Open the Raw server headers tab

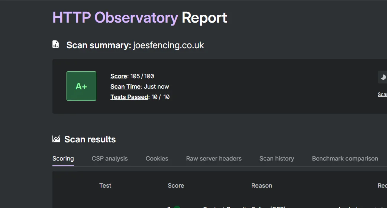click(x=214, y=159)
